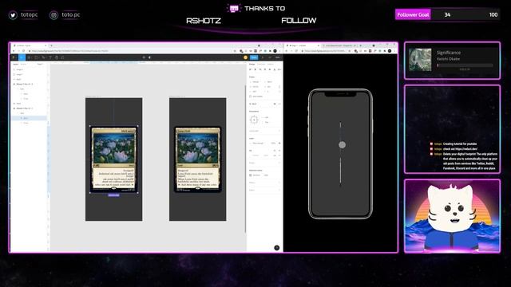The width and height of the screenshot is (511, 287).
Task: Select the Pen tool in Figma toolbar
Action: [x=43, y=57]
